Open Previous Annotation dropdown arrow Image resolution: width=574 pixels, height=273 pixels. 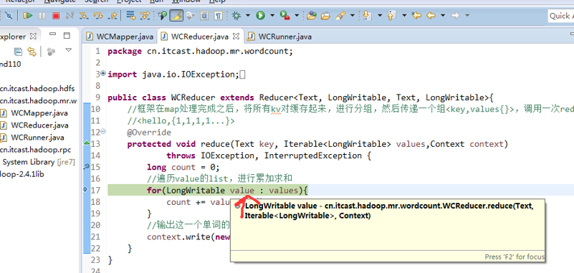tap(404, 16)
